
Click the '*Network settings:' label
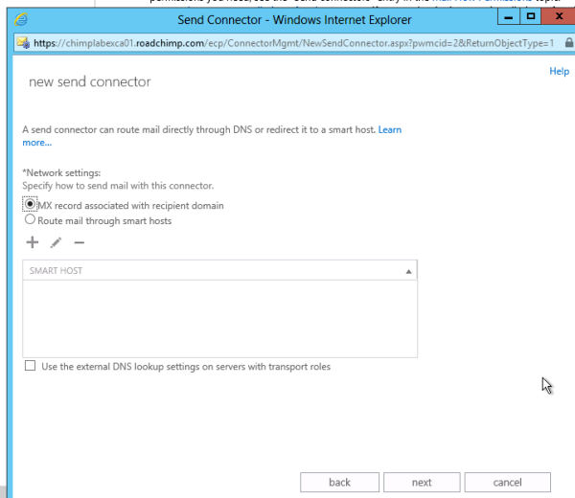pos(61,172)
